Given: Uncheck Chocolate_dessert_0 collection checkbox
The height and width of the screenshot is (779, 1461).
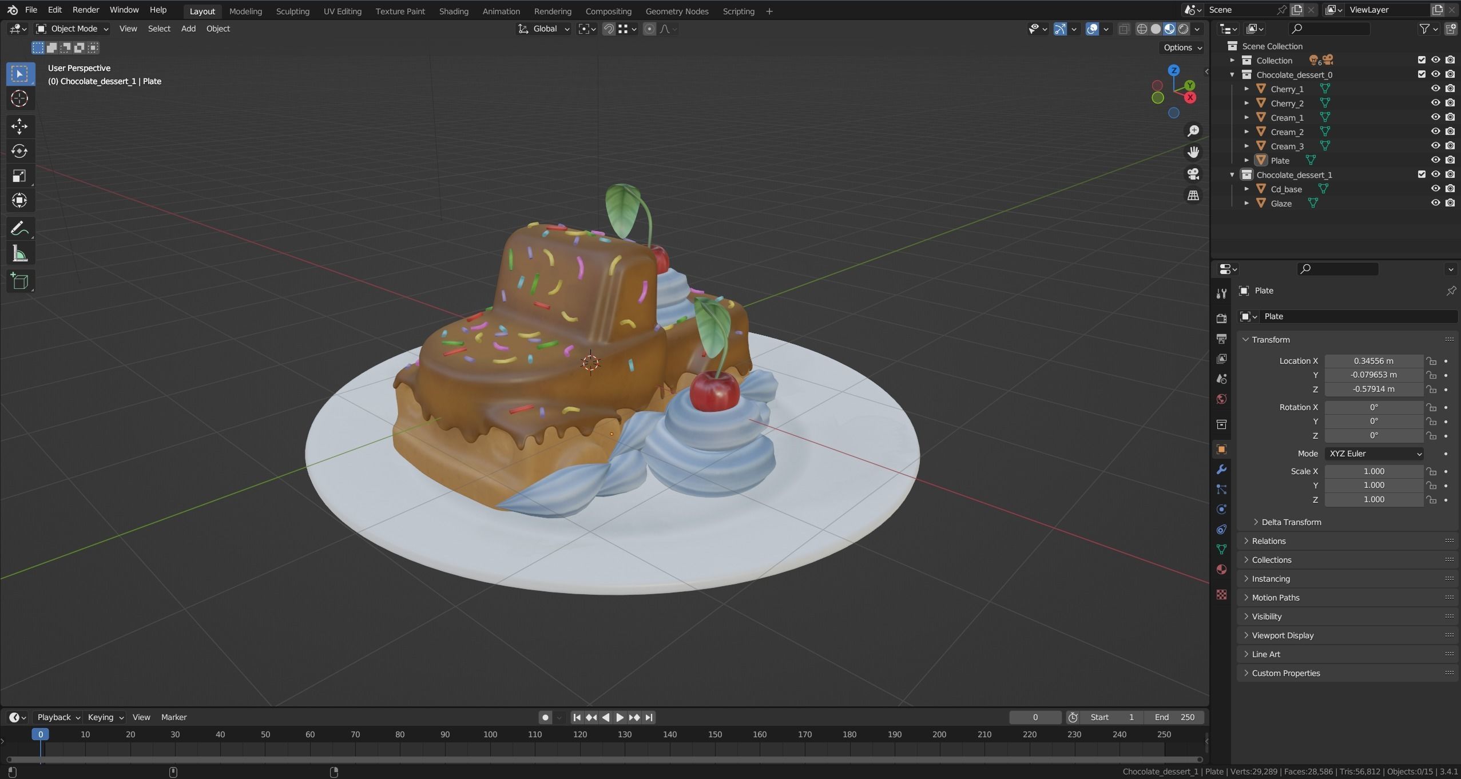Looking at the screenshot, I should click(x=1422, y=74).
